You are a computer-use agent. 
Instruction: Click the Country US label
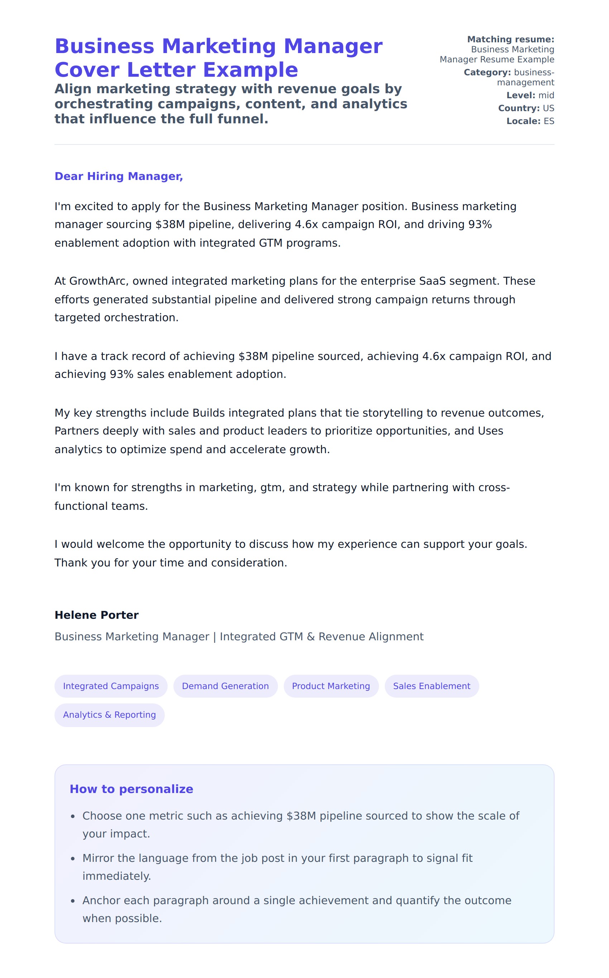tap(526, 108)
